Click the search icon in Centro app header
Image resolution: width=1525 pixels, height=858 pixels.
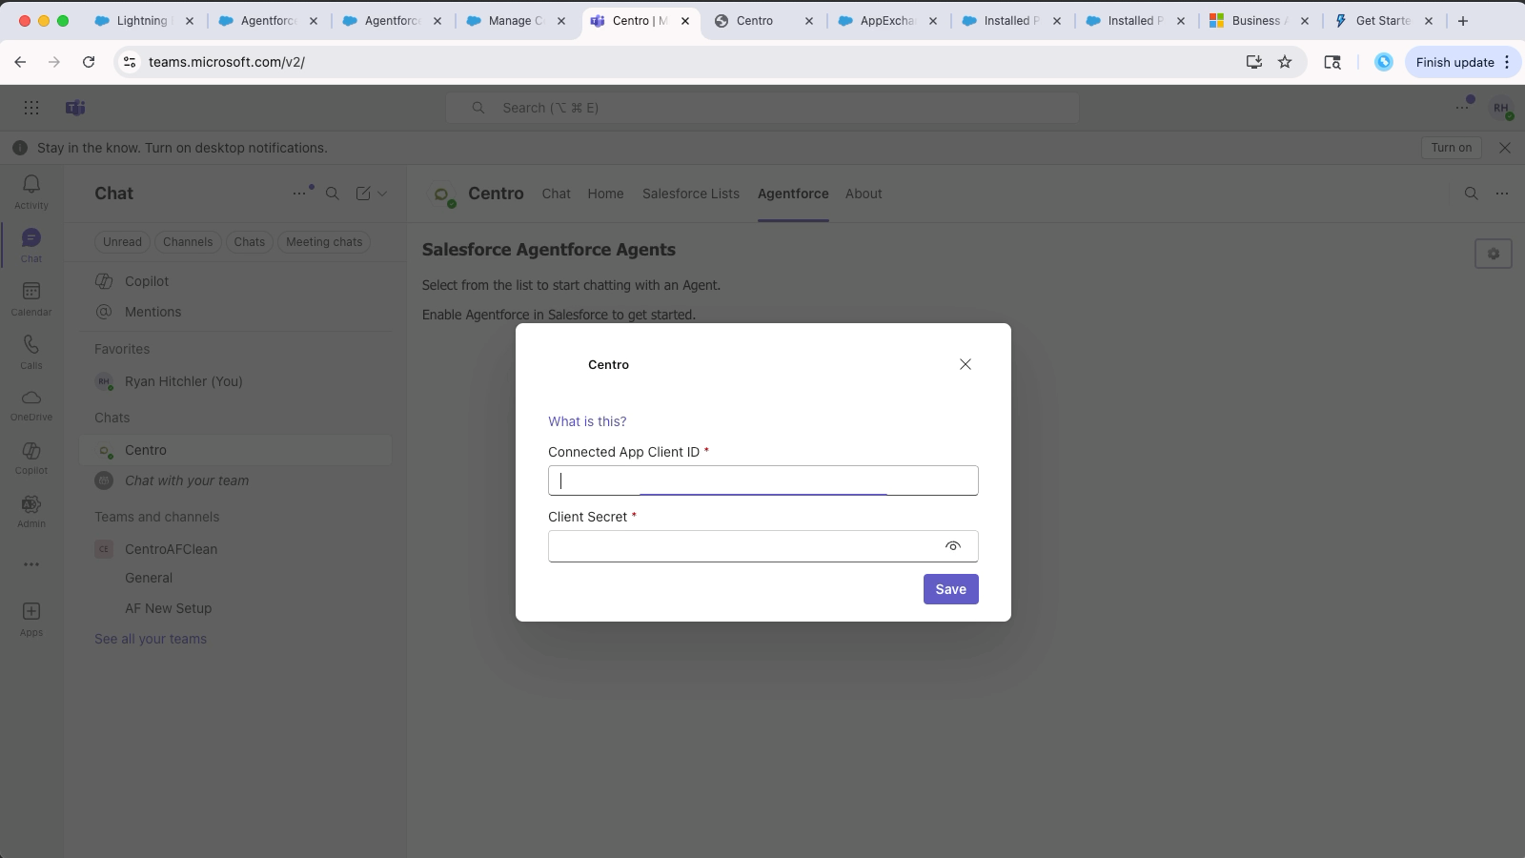(x=1472, y=194)
